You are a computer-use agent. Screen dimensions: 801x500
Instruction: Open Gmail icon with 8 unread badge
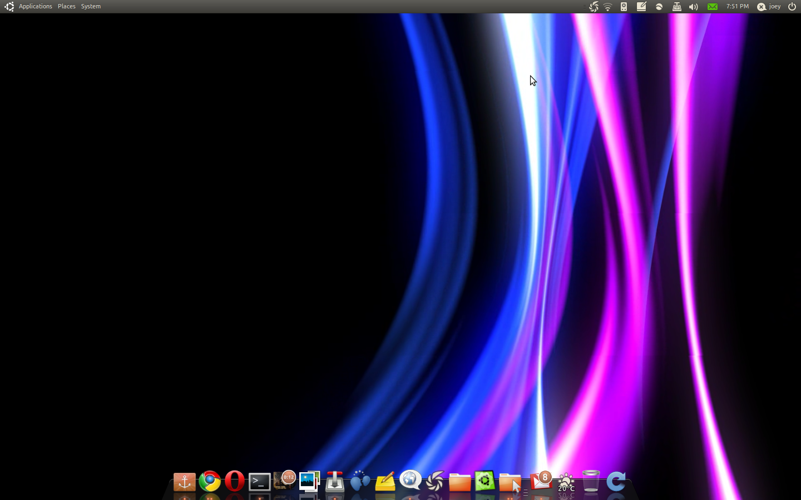click(540, 481)
